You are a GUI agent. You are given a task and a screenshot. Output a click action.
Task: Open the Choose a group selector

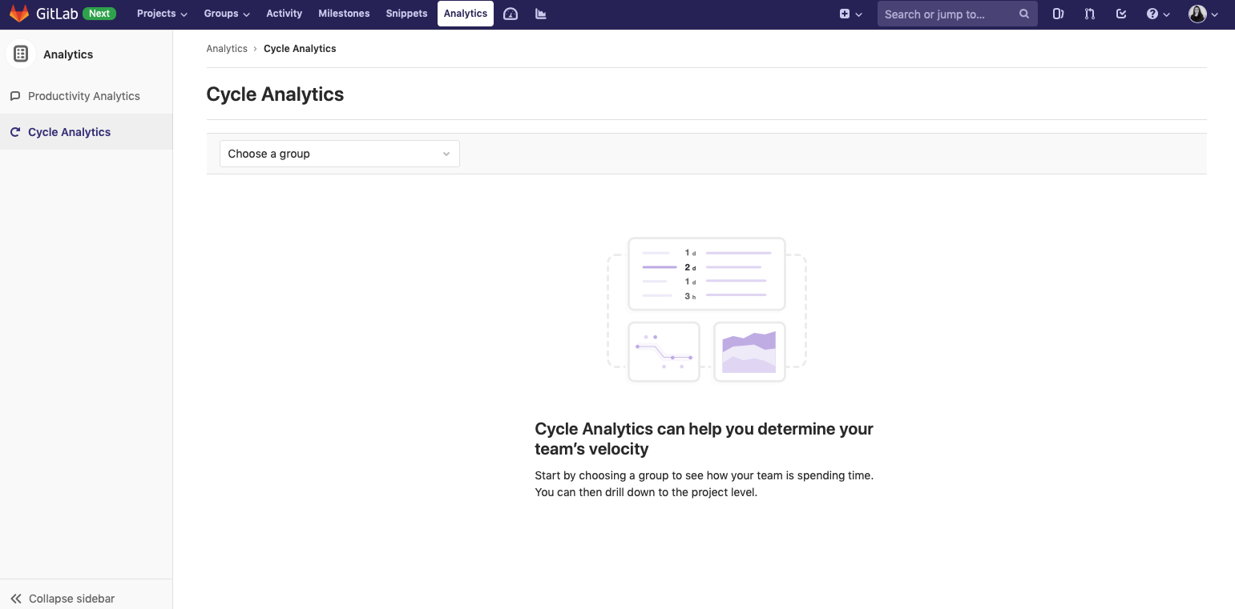(339, 153)
